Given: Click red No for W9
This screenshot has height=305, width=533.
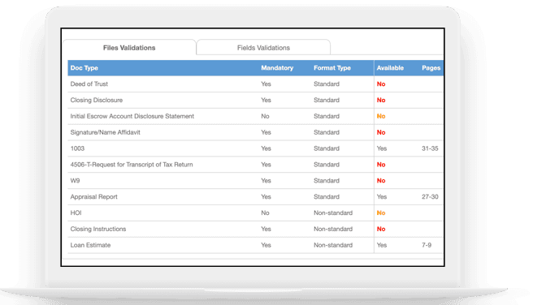Looking at the screenshot, I should tap(381, 181).
